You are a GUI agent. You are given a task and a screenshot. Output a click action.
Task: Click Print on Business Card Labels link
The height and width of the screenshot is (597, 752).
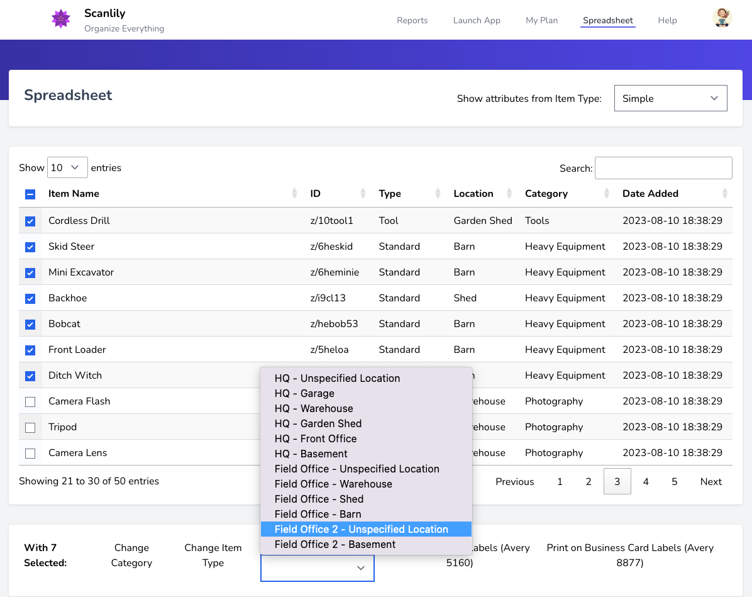(630, 555)
